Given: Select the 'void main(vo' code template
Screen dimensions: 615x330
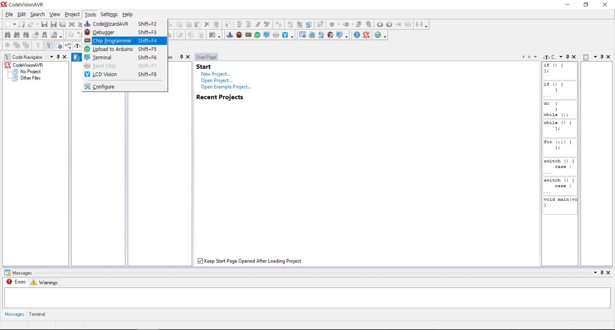Looking at the screenshot, I should tap(560, 205).
